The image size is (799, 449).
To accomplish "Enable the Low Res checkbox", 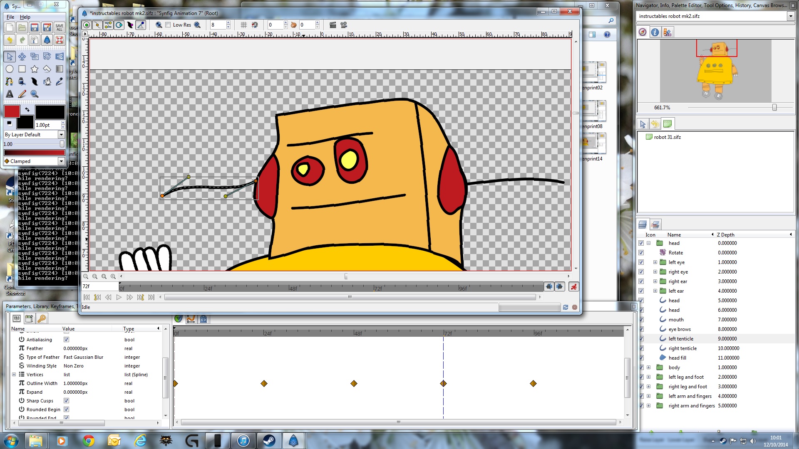I will (x=168, y=25).
